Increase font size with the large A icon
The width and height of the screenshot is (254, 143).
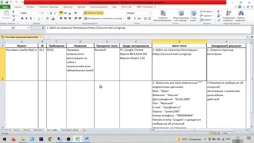(x=51, y=13)
